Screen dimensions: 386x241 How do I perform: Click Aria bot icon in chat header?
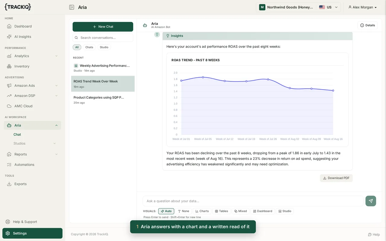coord(145,25)
